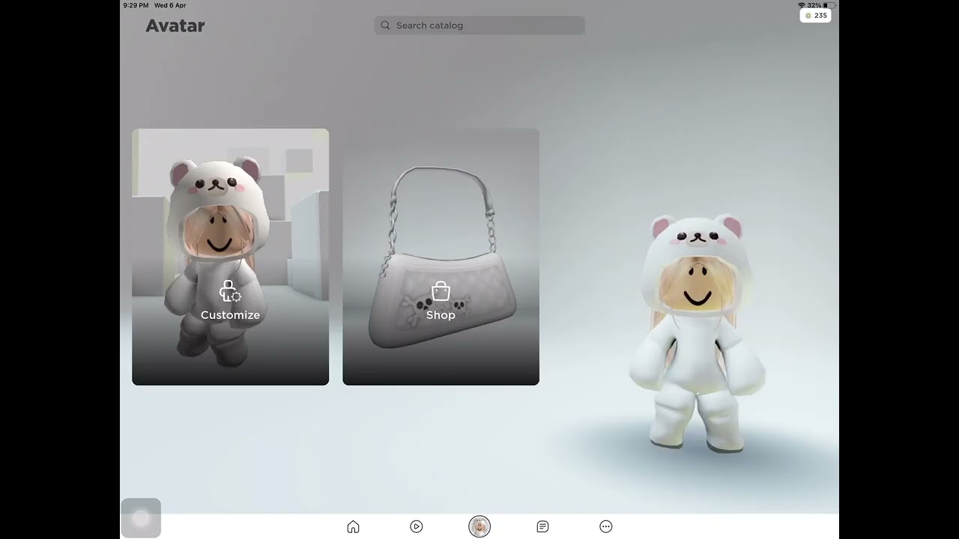The width and height of the screenshot is (959, 539).
Task: Tap the Robux balance 235
Action: point(815,16)
